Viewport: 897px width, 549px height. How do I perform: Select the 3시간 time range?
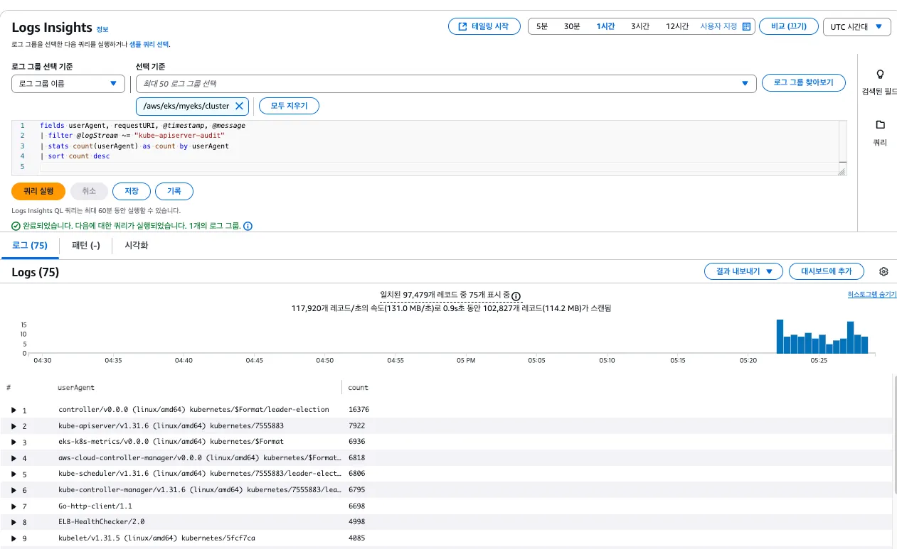(640, 26)
